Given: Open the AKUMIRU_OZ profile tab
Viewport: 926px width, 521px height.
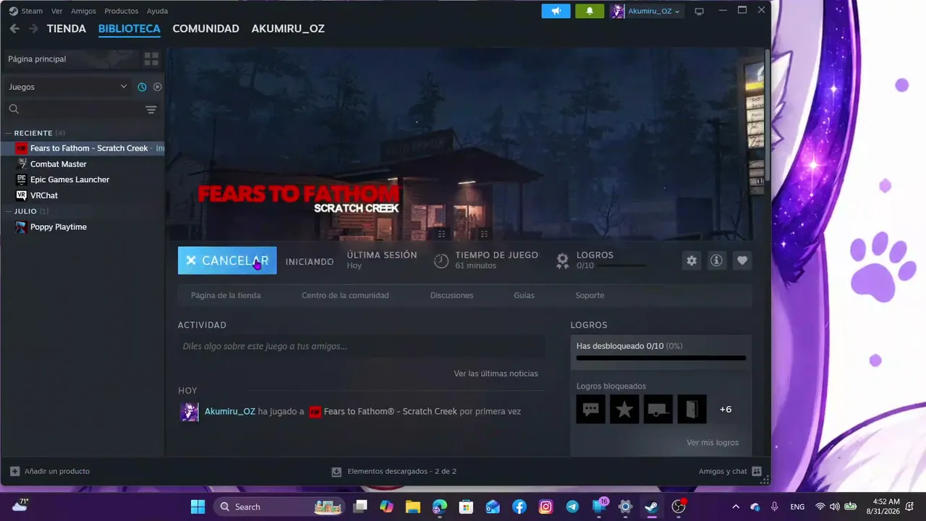Looking at the screenshot, I should click(288, 29).
